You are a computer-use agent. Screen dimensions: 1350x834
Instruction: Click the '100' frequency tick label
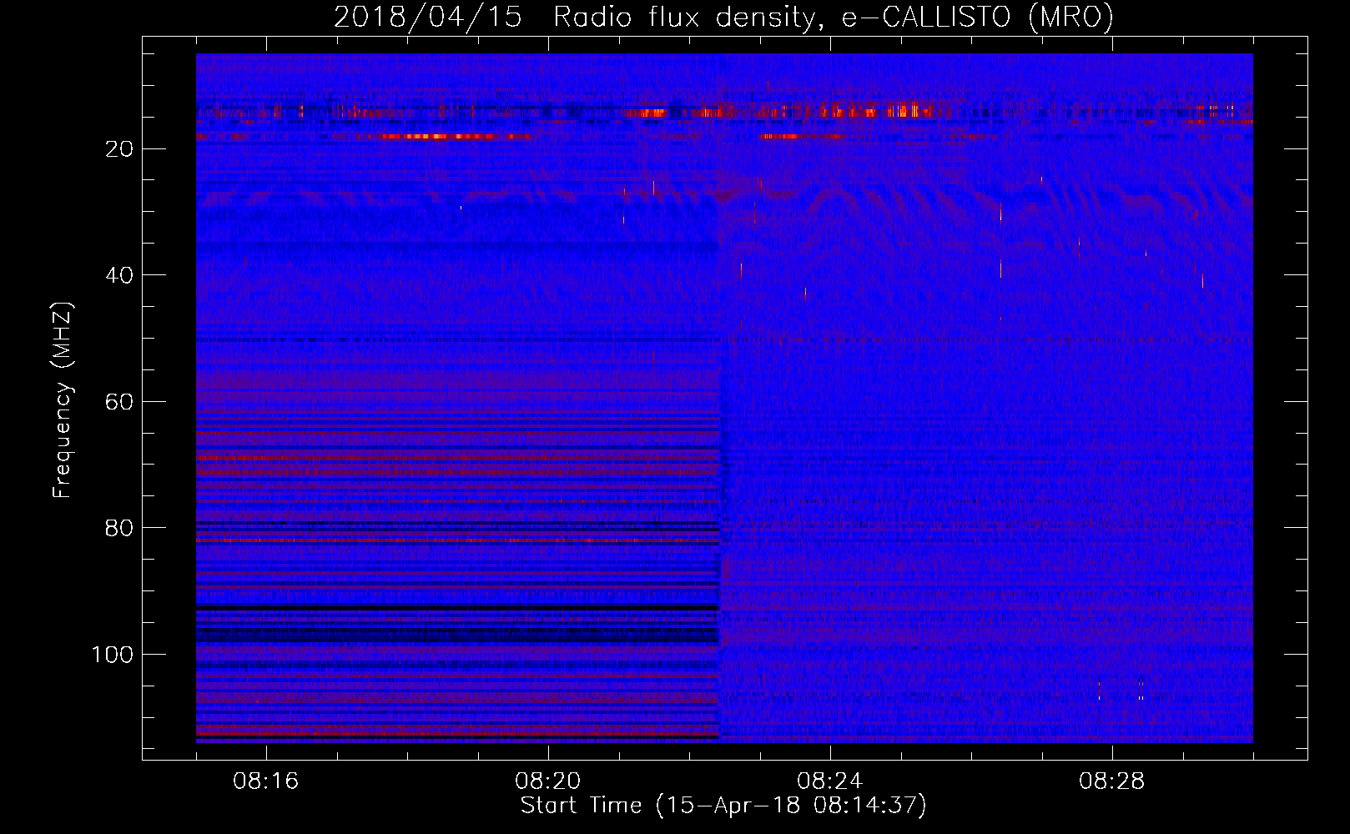[x=113, y=655]
